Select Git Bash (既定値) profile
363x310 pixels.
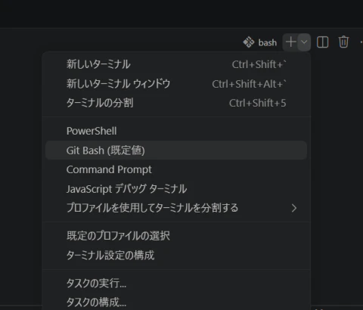pos(176,150)
